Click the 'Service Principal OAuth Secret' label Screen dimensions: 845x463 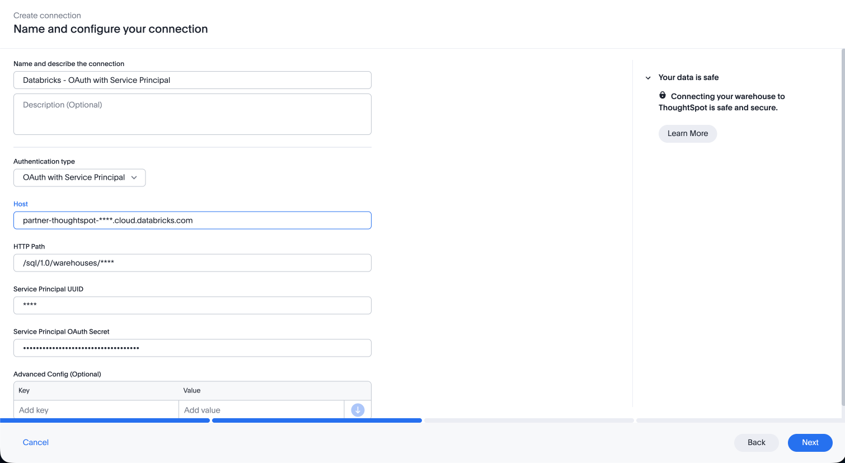62,331
